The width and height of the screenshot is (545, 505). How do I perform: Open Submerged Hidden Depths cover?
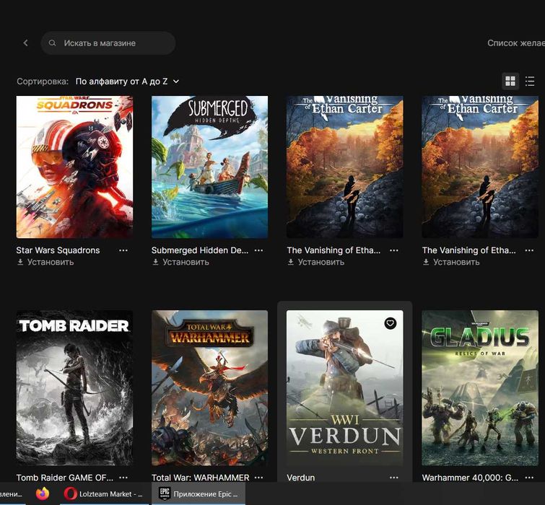coord(209,167)
